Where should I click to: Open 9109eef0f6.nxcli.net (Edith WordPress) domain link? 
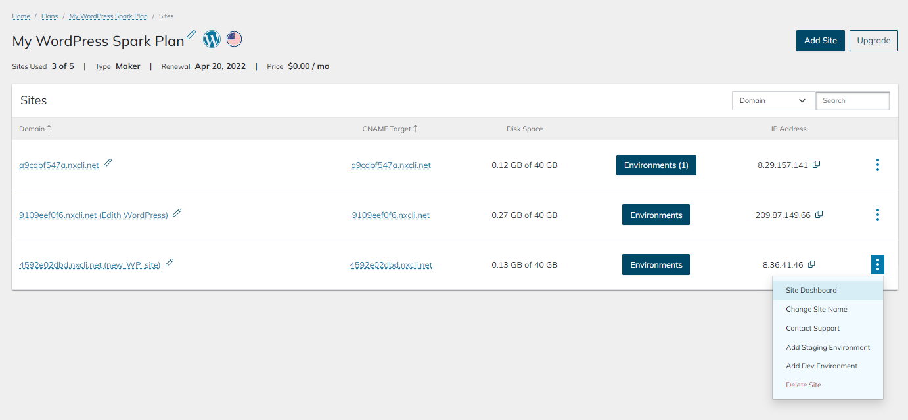[93, 215]
